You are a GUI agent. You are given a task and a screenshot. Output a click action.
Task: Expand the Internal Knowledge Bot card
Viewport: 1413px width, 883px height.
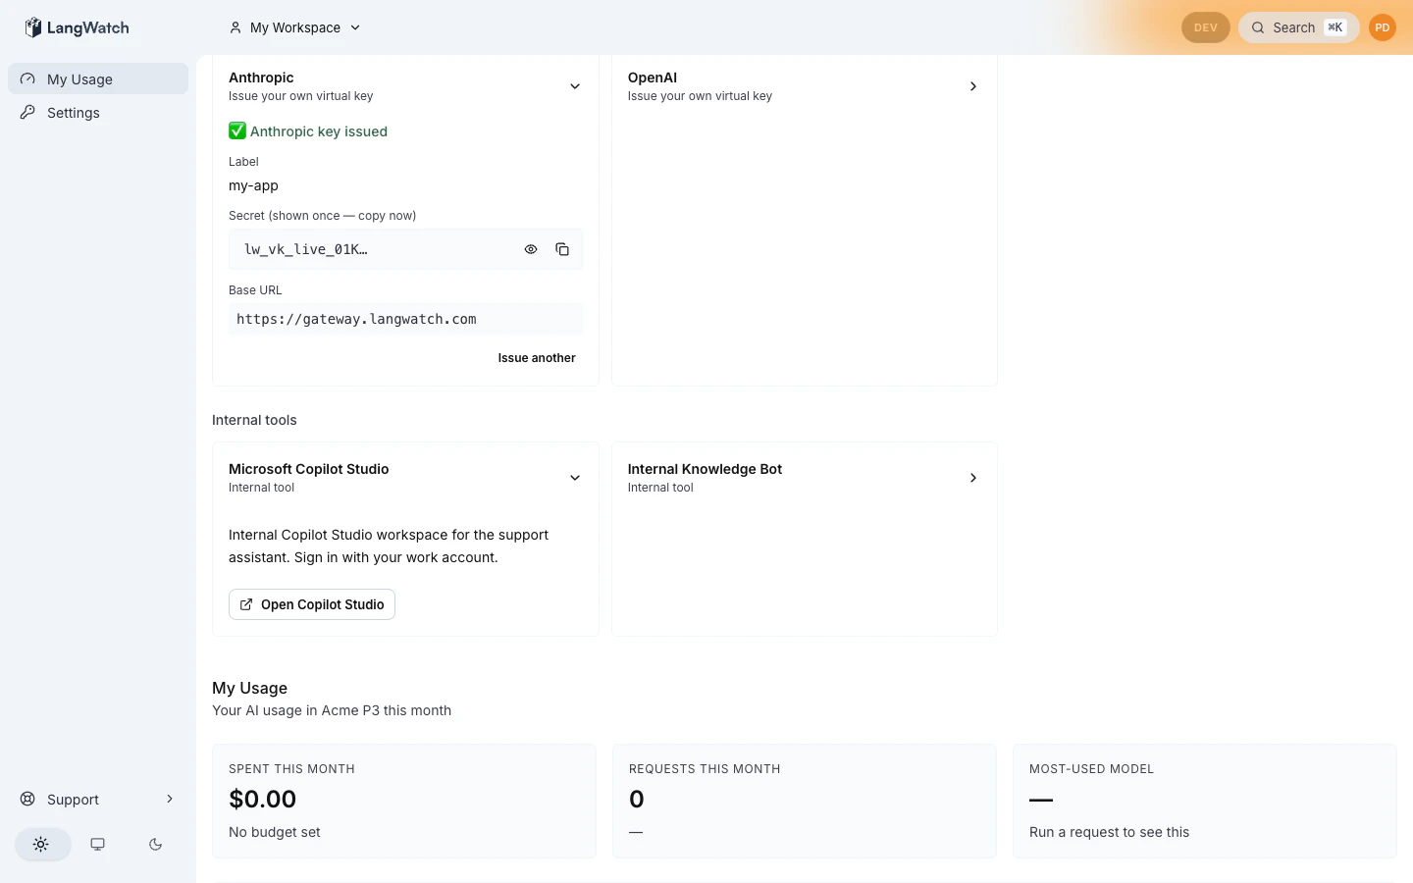tap(973, 478)
